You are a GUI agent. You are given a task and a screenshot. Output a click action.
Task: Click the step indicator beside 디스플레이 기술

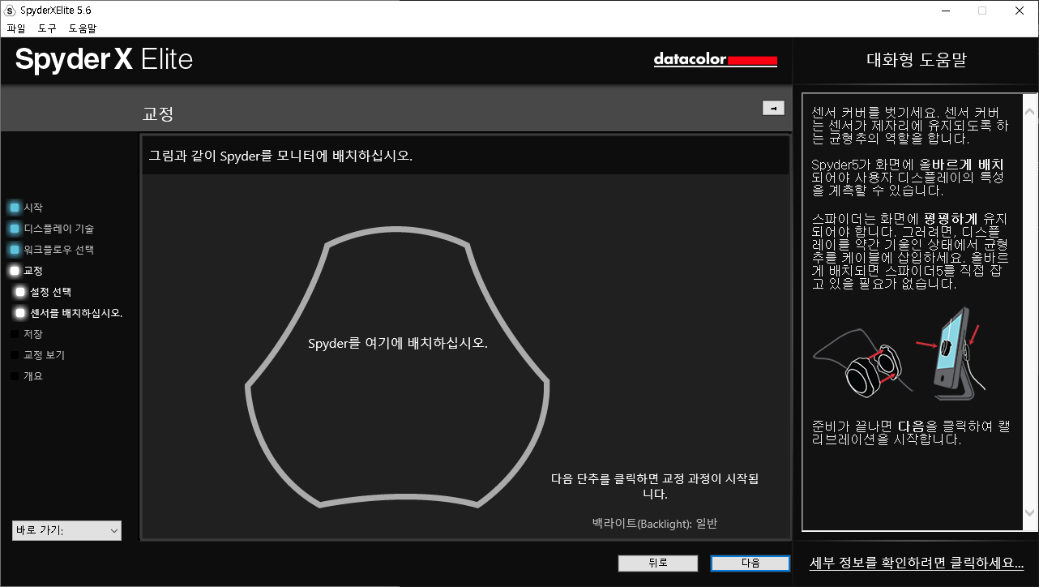[x=15, y=229]
